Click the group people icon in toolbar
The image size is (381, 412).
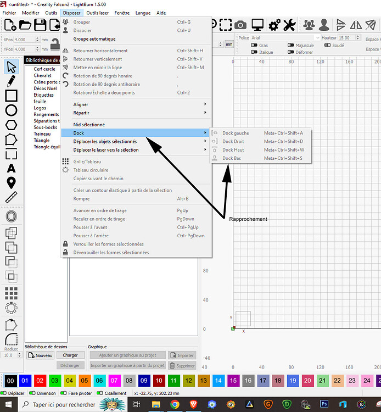(309, 25)
